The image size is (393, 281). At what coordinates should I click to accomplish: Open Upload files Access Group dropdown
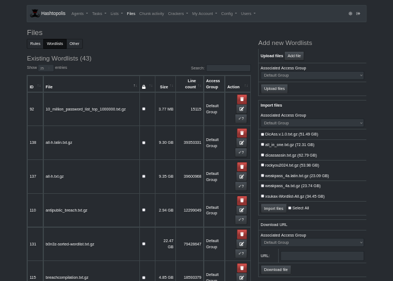[312, 76]
